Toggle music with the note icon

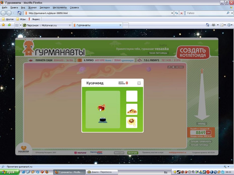click(169, 67)
